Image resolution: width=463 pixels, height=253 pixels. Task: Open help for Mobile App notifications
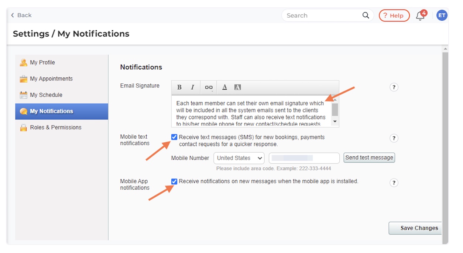pyautogui.click(x=394, y=183)
